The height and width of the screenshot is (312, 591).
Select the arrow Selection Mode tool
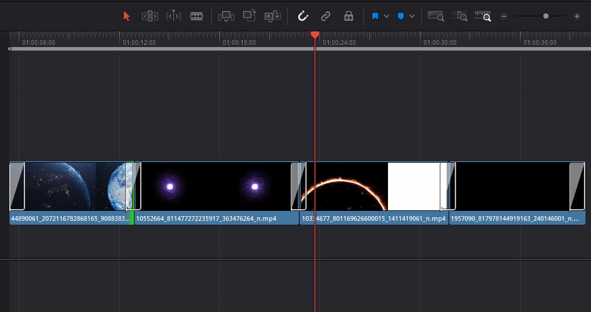(127, 16)
